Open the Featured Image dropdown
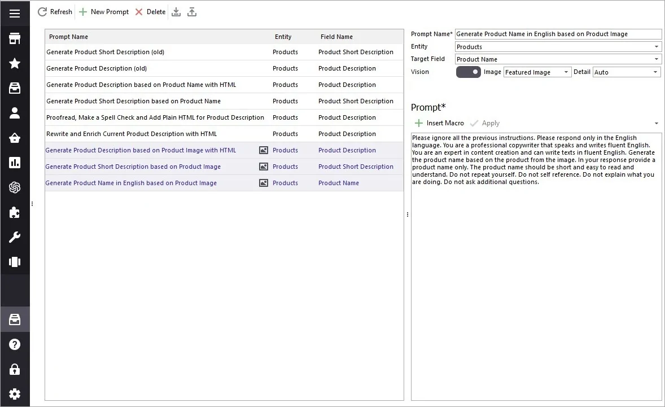The image size is (665, 407). 566,72
